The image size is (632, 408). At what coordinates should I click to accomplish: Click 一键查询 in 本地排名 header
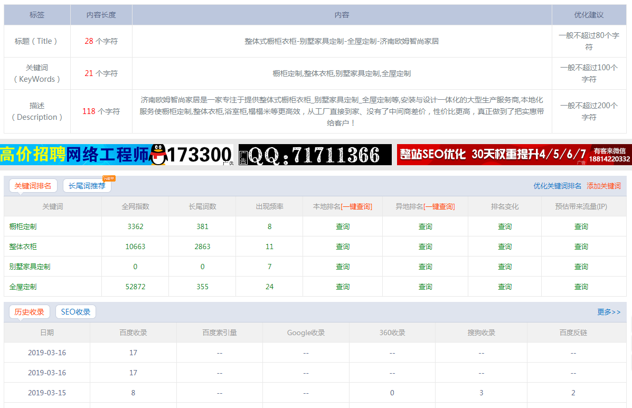[x=356, y=206]
